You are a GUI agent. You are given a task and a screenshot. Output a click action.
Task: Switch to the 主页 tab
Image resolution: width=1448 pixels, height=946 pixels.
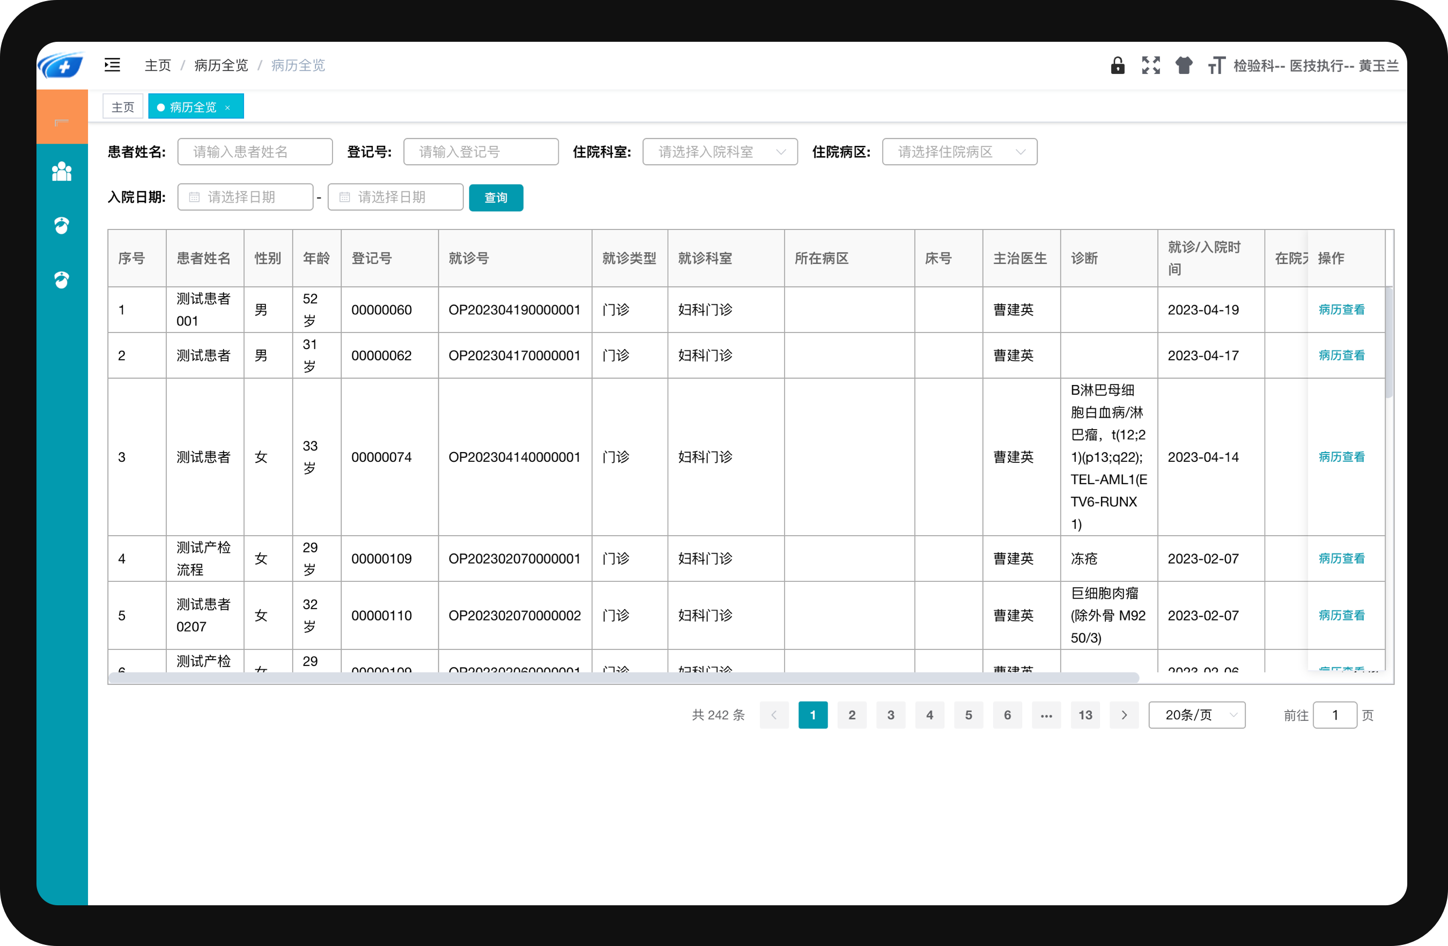(x=123, y=107)
